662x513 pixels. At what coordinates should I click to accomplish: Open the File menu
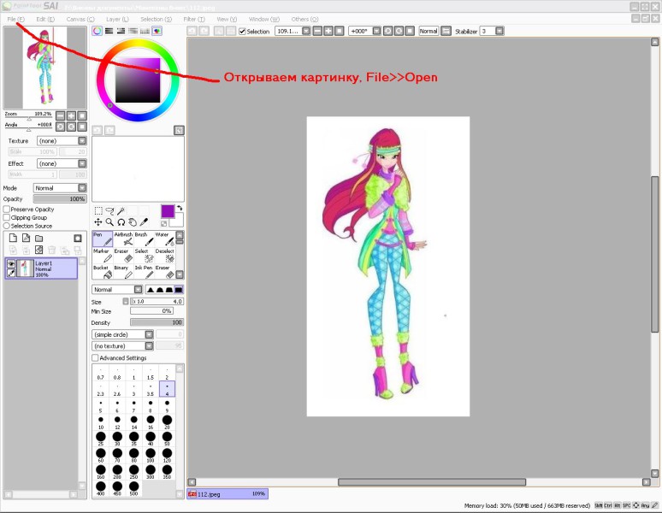[16, 20]
